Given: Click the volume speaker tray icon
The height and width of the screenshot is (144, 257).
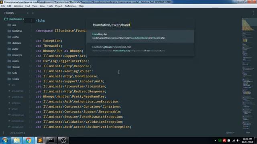Looking at the screenshot, I should pos(238,140).
